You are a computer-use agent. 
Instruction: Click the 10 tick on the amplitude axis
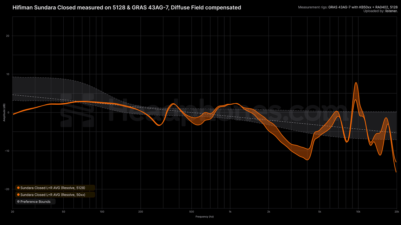tap(8, 74)
